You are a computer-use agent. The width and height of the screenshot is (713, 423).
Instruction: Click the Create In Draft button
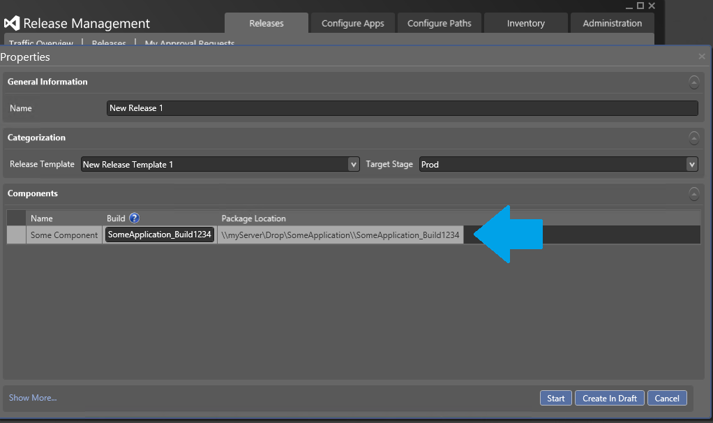[609, 398]
